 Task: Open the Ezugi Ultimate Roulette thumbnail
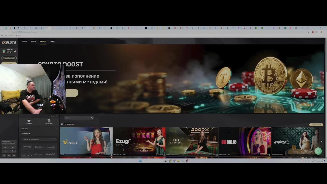[x=139, y=142]
